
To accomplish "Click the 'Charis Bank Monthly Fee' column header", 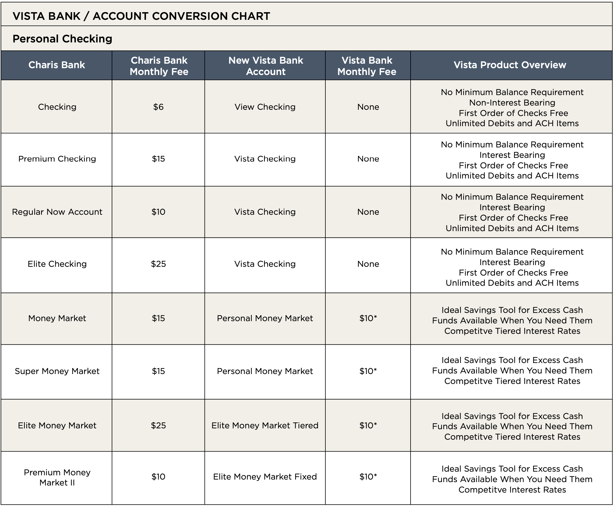I will point(159,66).
